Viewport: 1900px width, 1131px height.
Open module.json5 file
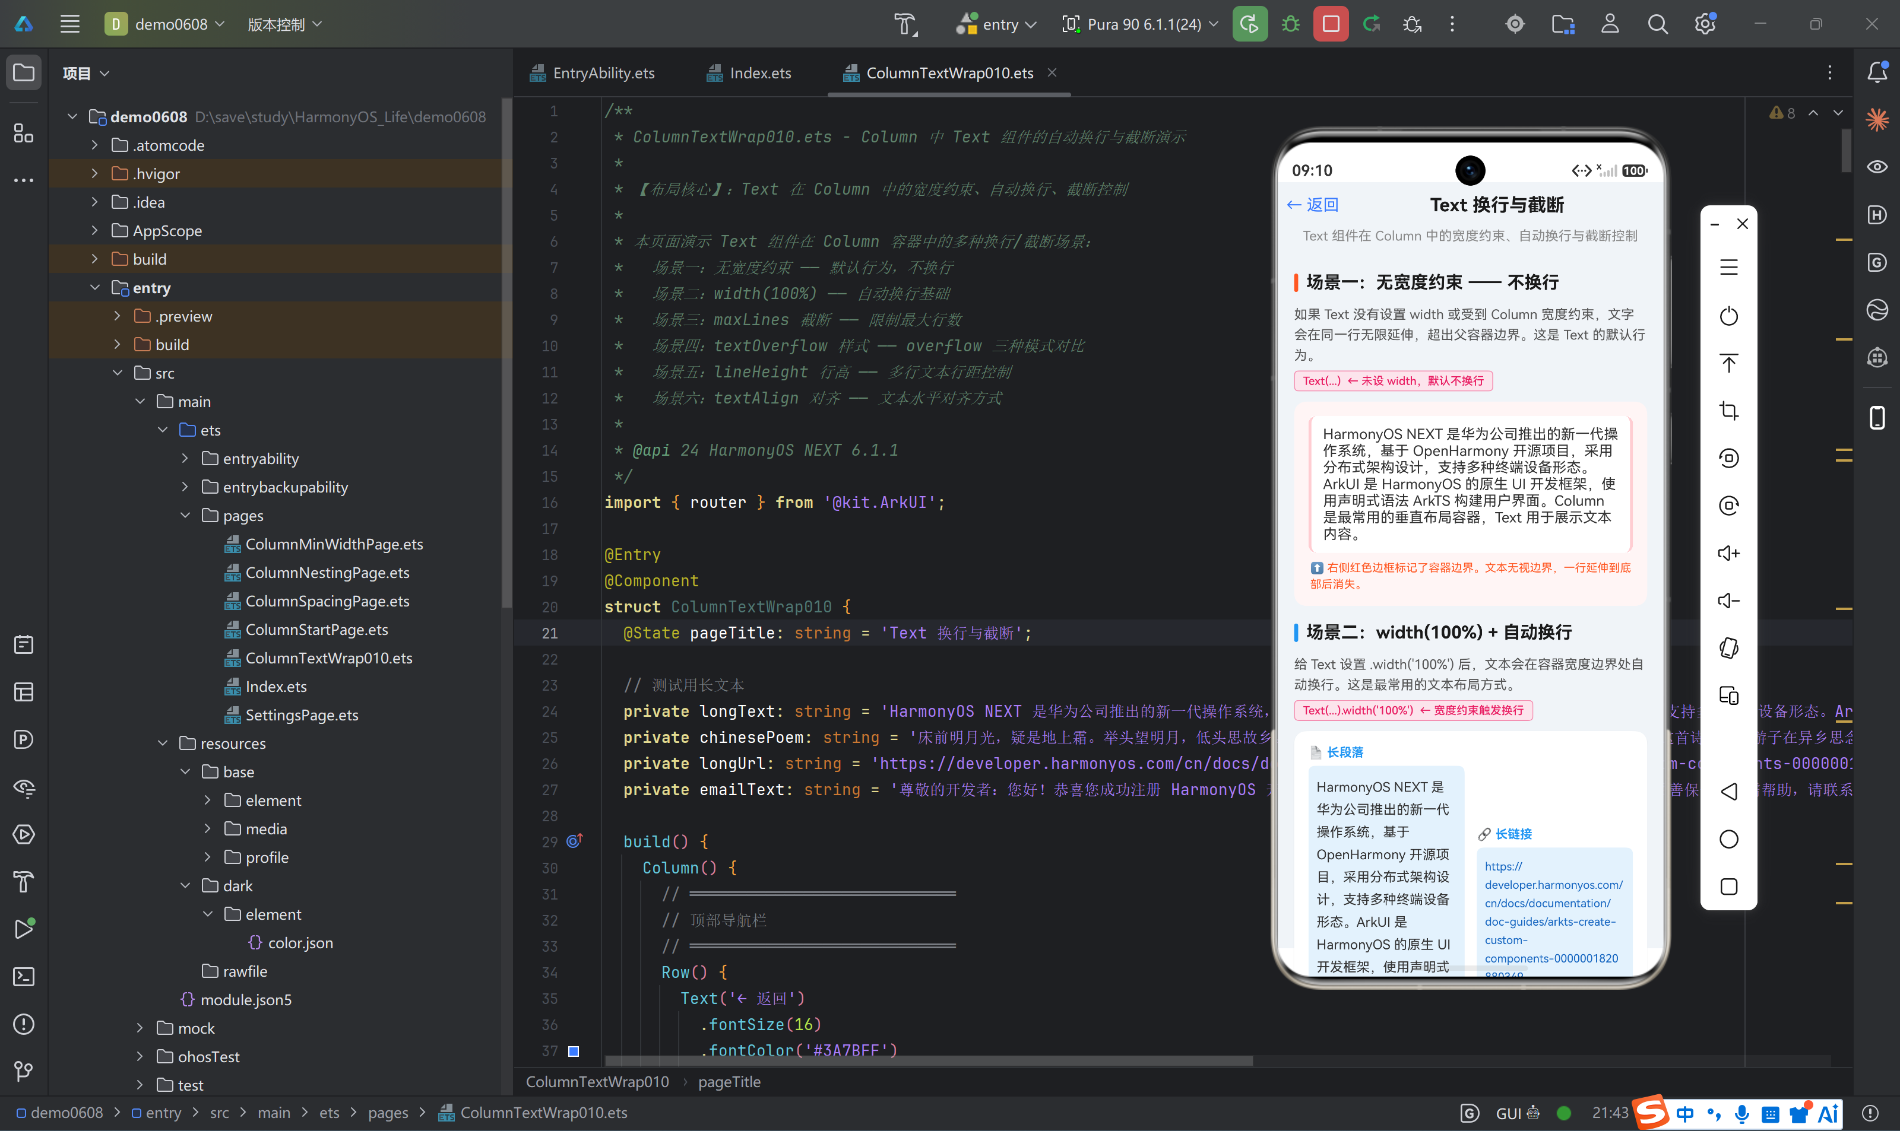(236, 1000)
